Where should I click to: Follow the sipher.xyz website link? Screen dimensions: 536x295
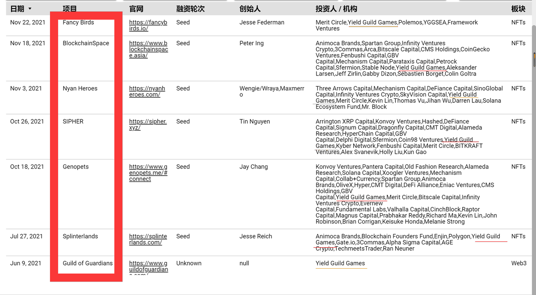tap(147, 124)
